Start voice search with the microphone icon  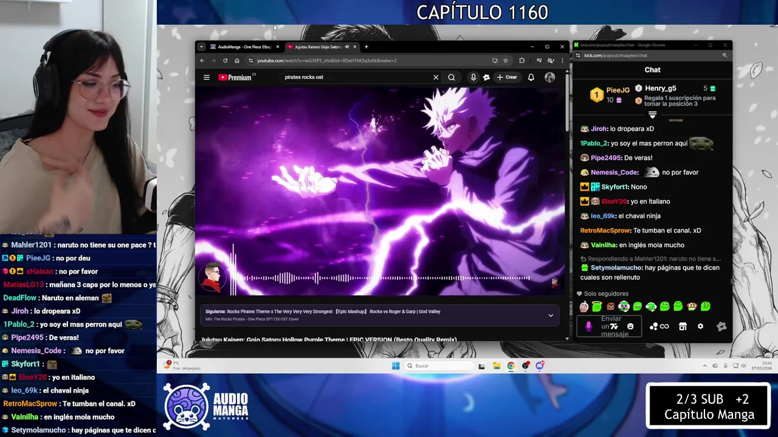[473, 77]
